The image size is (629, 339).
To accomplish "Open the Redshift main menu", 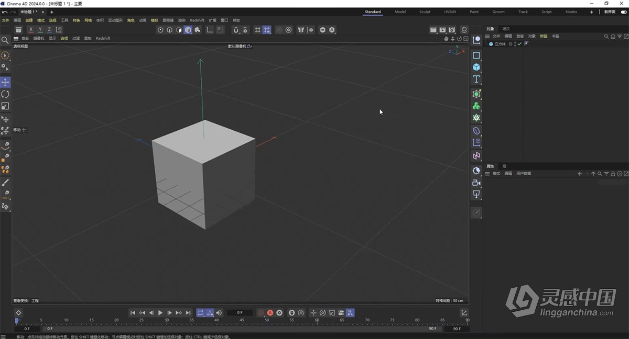I will (x=197, y=20).
